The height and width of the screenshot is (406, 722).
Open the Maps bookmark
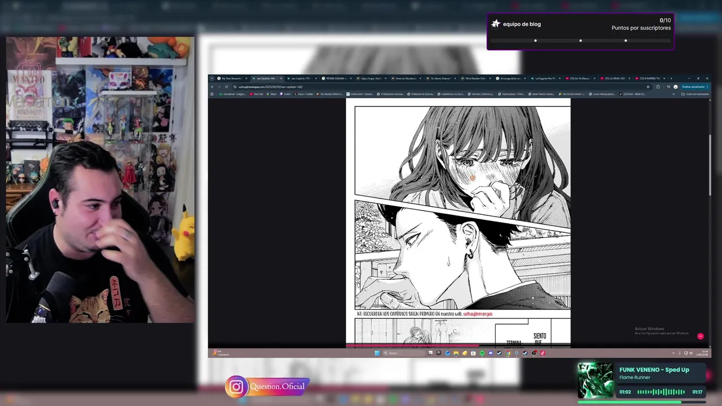point(271,94)
